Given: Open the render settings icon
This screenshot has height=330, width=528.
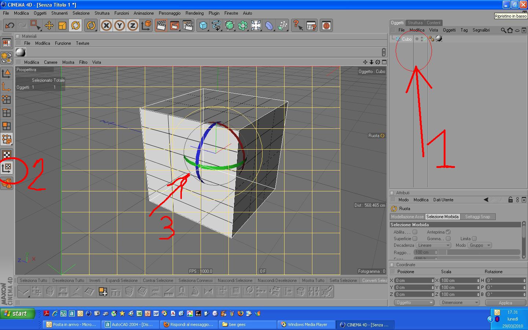Looking at the screenshot, I should coord(188,26).
